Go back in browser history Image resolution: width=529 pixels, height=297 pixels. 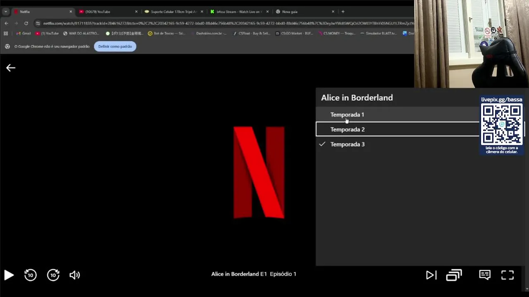coord(6,23)
